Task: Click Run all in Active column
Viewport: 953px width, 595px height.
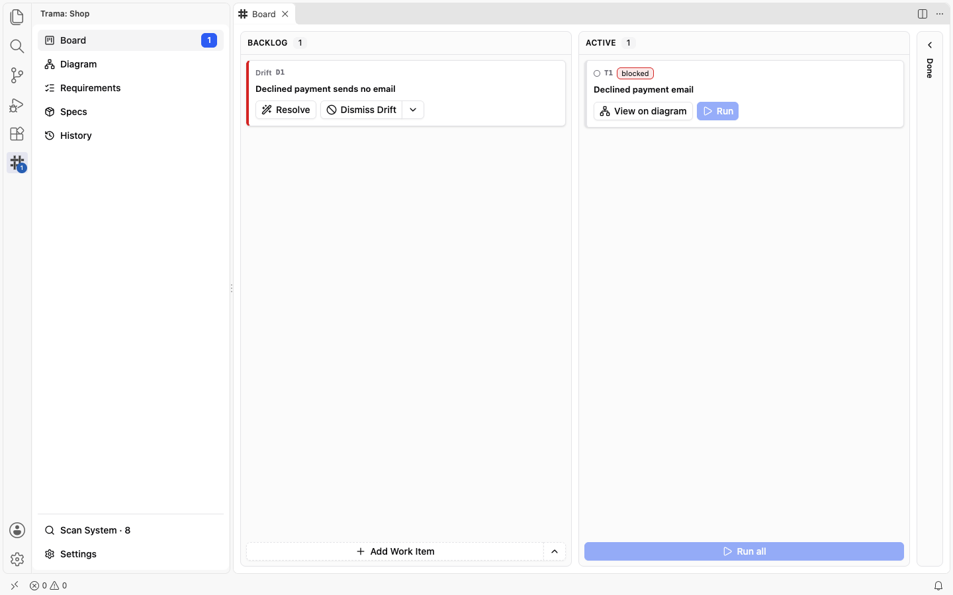Action: pyautogui.click(x=744, y=551)
